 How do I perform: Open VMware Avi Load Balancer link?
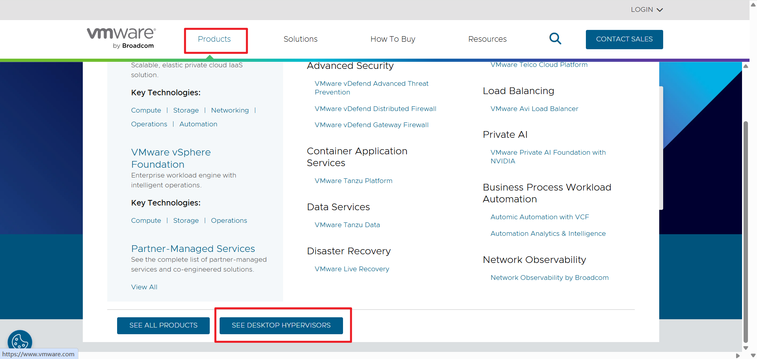pos(534,109)
